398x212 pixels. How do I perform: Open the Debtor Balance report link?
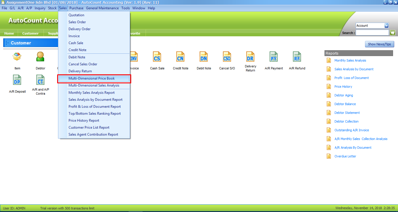pos(345,104)
